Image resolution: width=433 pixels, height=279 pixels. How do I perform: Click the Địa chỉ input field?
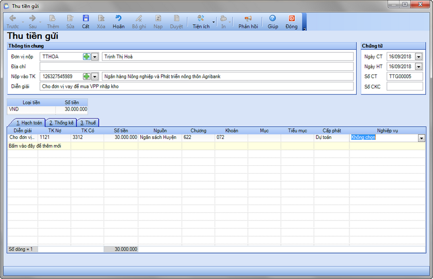coord(196,67)
